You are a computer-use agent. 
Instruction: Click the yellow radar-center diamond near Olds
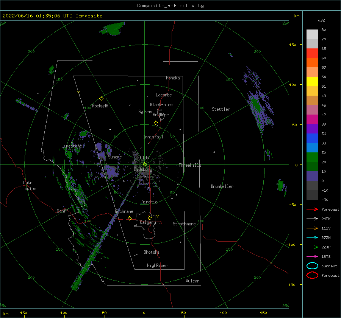[145, 164]
